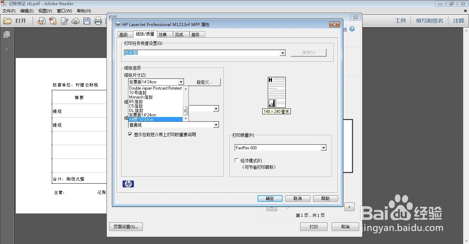Image resolution: width=469 pixels, height=244 pixels.
Task: Select A4宽 12*21cm in the paper size list
Action: click(155, 119)
